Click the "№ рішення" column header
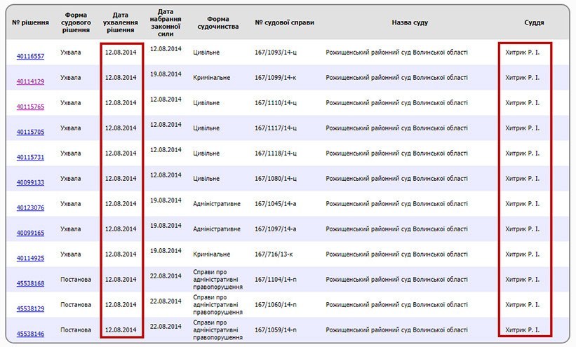The height and width of the screenshot is (347, 576). (30, 22)
